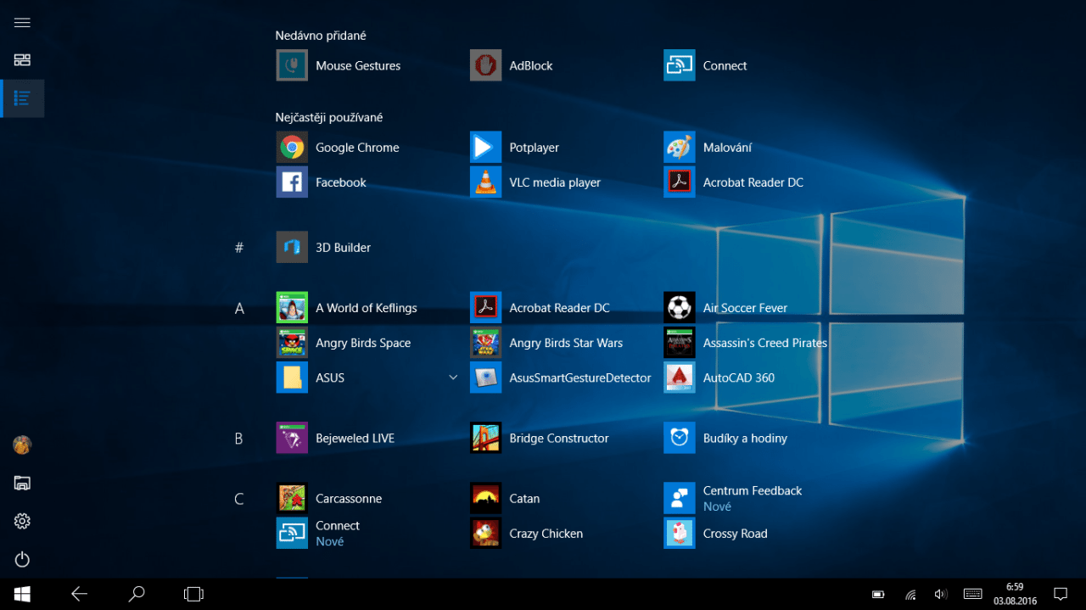The height and width of the screenshot is (610, 1086).
Task: Switch to pinned tiles view
Action: [x=22, y=60]
